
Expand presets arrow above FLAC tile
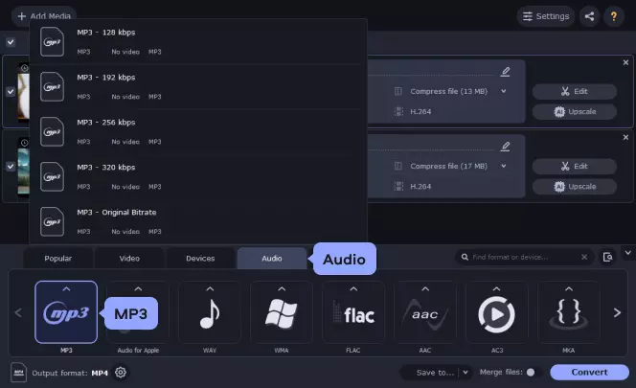353,289
